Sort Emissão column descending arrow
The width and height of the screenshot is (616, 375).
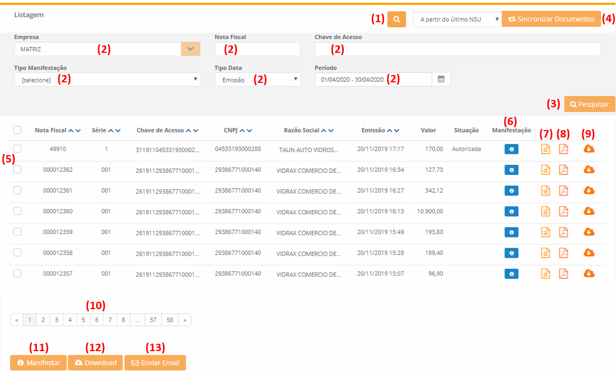(397, 130)
